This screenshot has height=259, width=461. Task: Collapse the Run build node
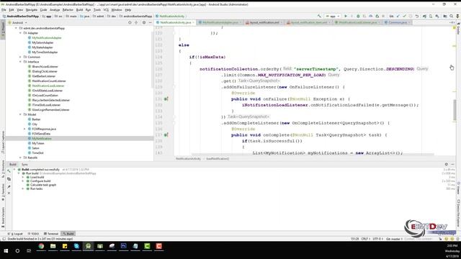19,173
